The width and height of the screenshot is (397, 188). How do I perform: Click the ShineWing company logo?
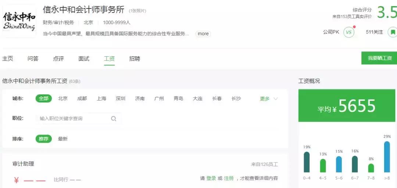[x=19, y=22]
